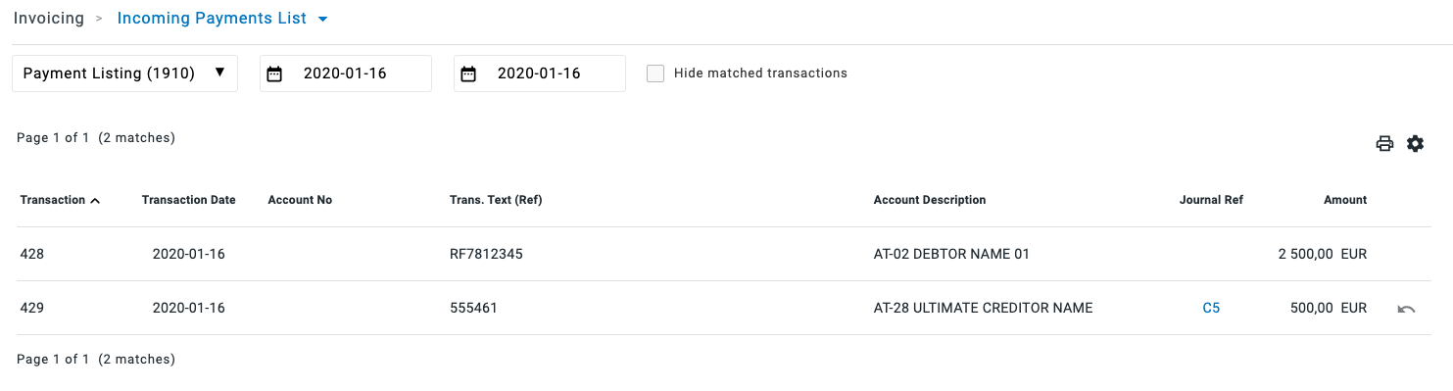Sort by Trans. Text (Ref) column
The height and width of the screenshot is (391, 1453).
tap(496, 200)
